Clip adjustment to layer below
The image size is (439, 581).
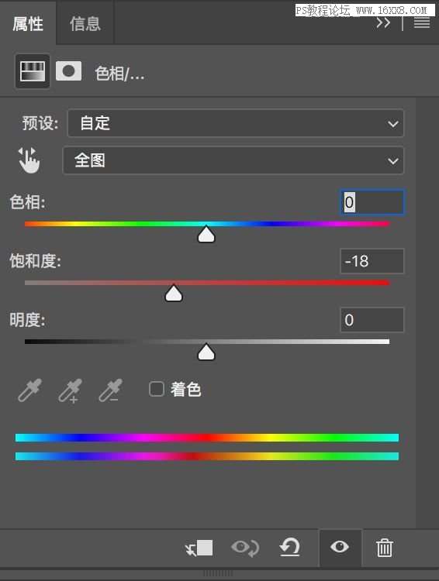pyautogui.click(x=199, y=548)
